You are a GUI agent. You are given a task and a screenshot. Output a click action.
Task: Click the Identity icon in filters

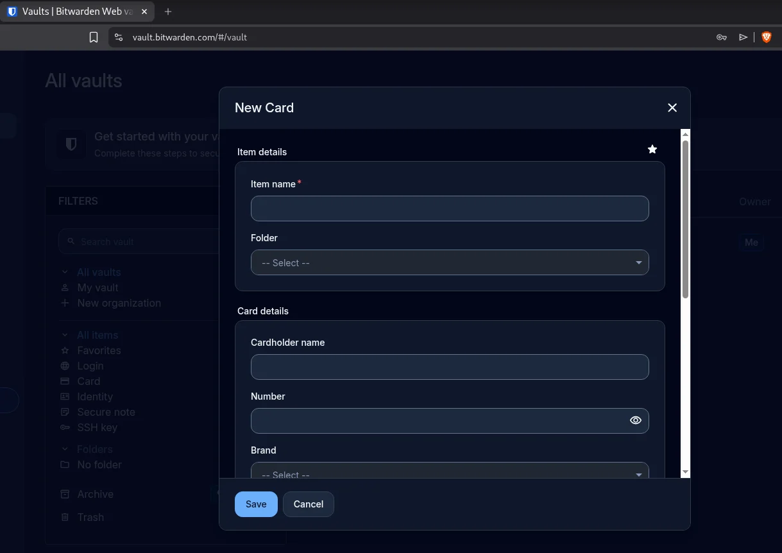(65, 396)
